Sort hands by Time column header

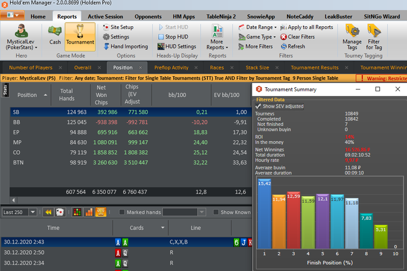53,227
